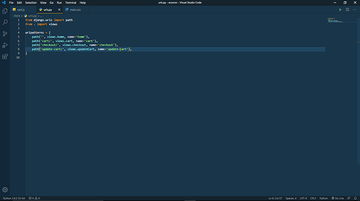
Task: Click the store breadcrumb folder
Action: 17,16
